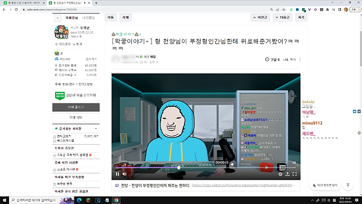Click the 이동 button above the post

(x=110, y=17)
